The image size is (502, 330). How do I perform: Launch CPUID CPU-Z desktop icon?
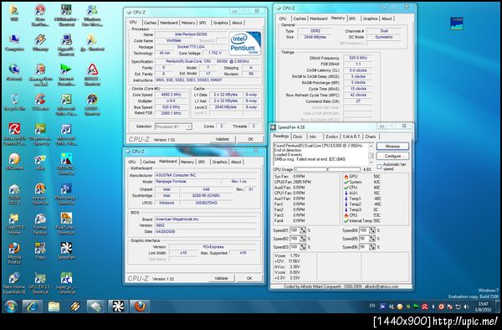pos(14,193)
